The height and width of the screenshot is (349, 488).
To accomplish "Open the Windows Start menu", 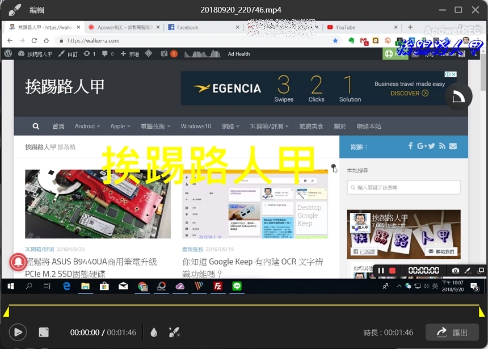I will (10, 286).
